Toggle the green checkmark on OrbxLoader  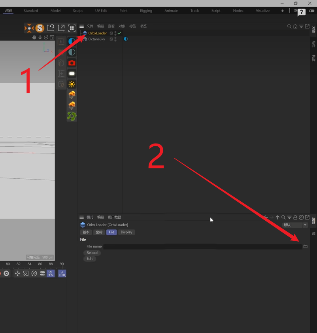point(119,33)
